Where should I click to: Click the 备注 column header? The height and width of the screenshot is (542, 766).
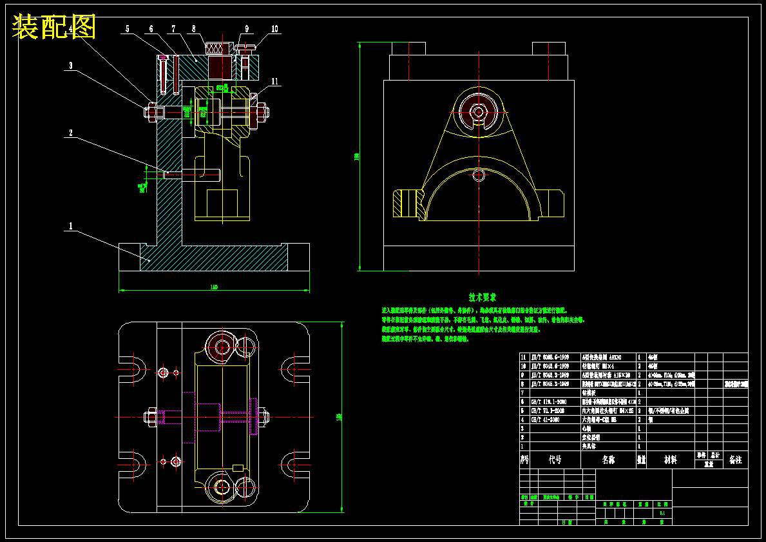click(x=735, y=460)
